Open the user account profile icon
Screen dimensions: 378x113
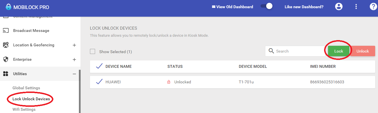coord(339,7)
